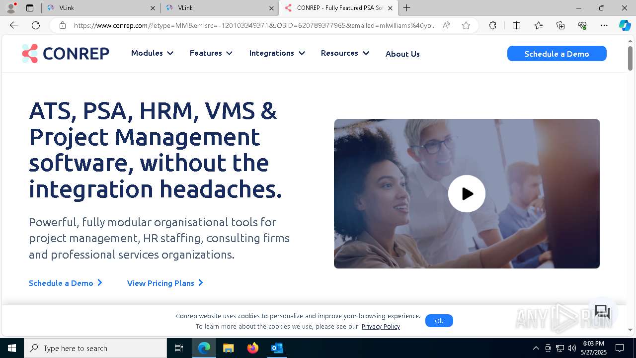The height and width of the screenshot is (358, 636).
Task: Open the browser profile avatar
Action: click(11, 7)
